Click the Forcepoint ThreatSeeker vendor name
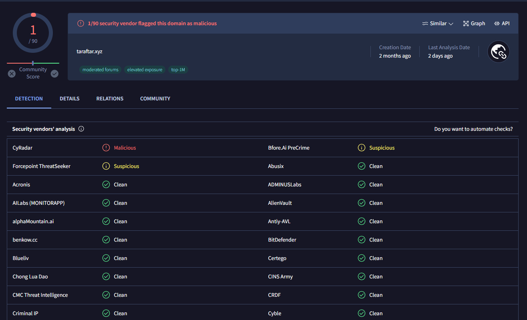 tap(42, 166)
